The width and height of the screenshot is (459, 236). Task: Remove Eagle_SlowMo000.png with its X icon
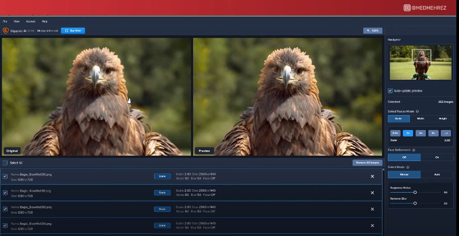[372, 176]
